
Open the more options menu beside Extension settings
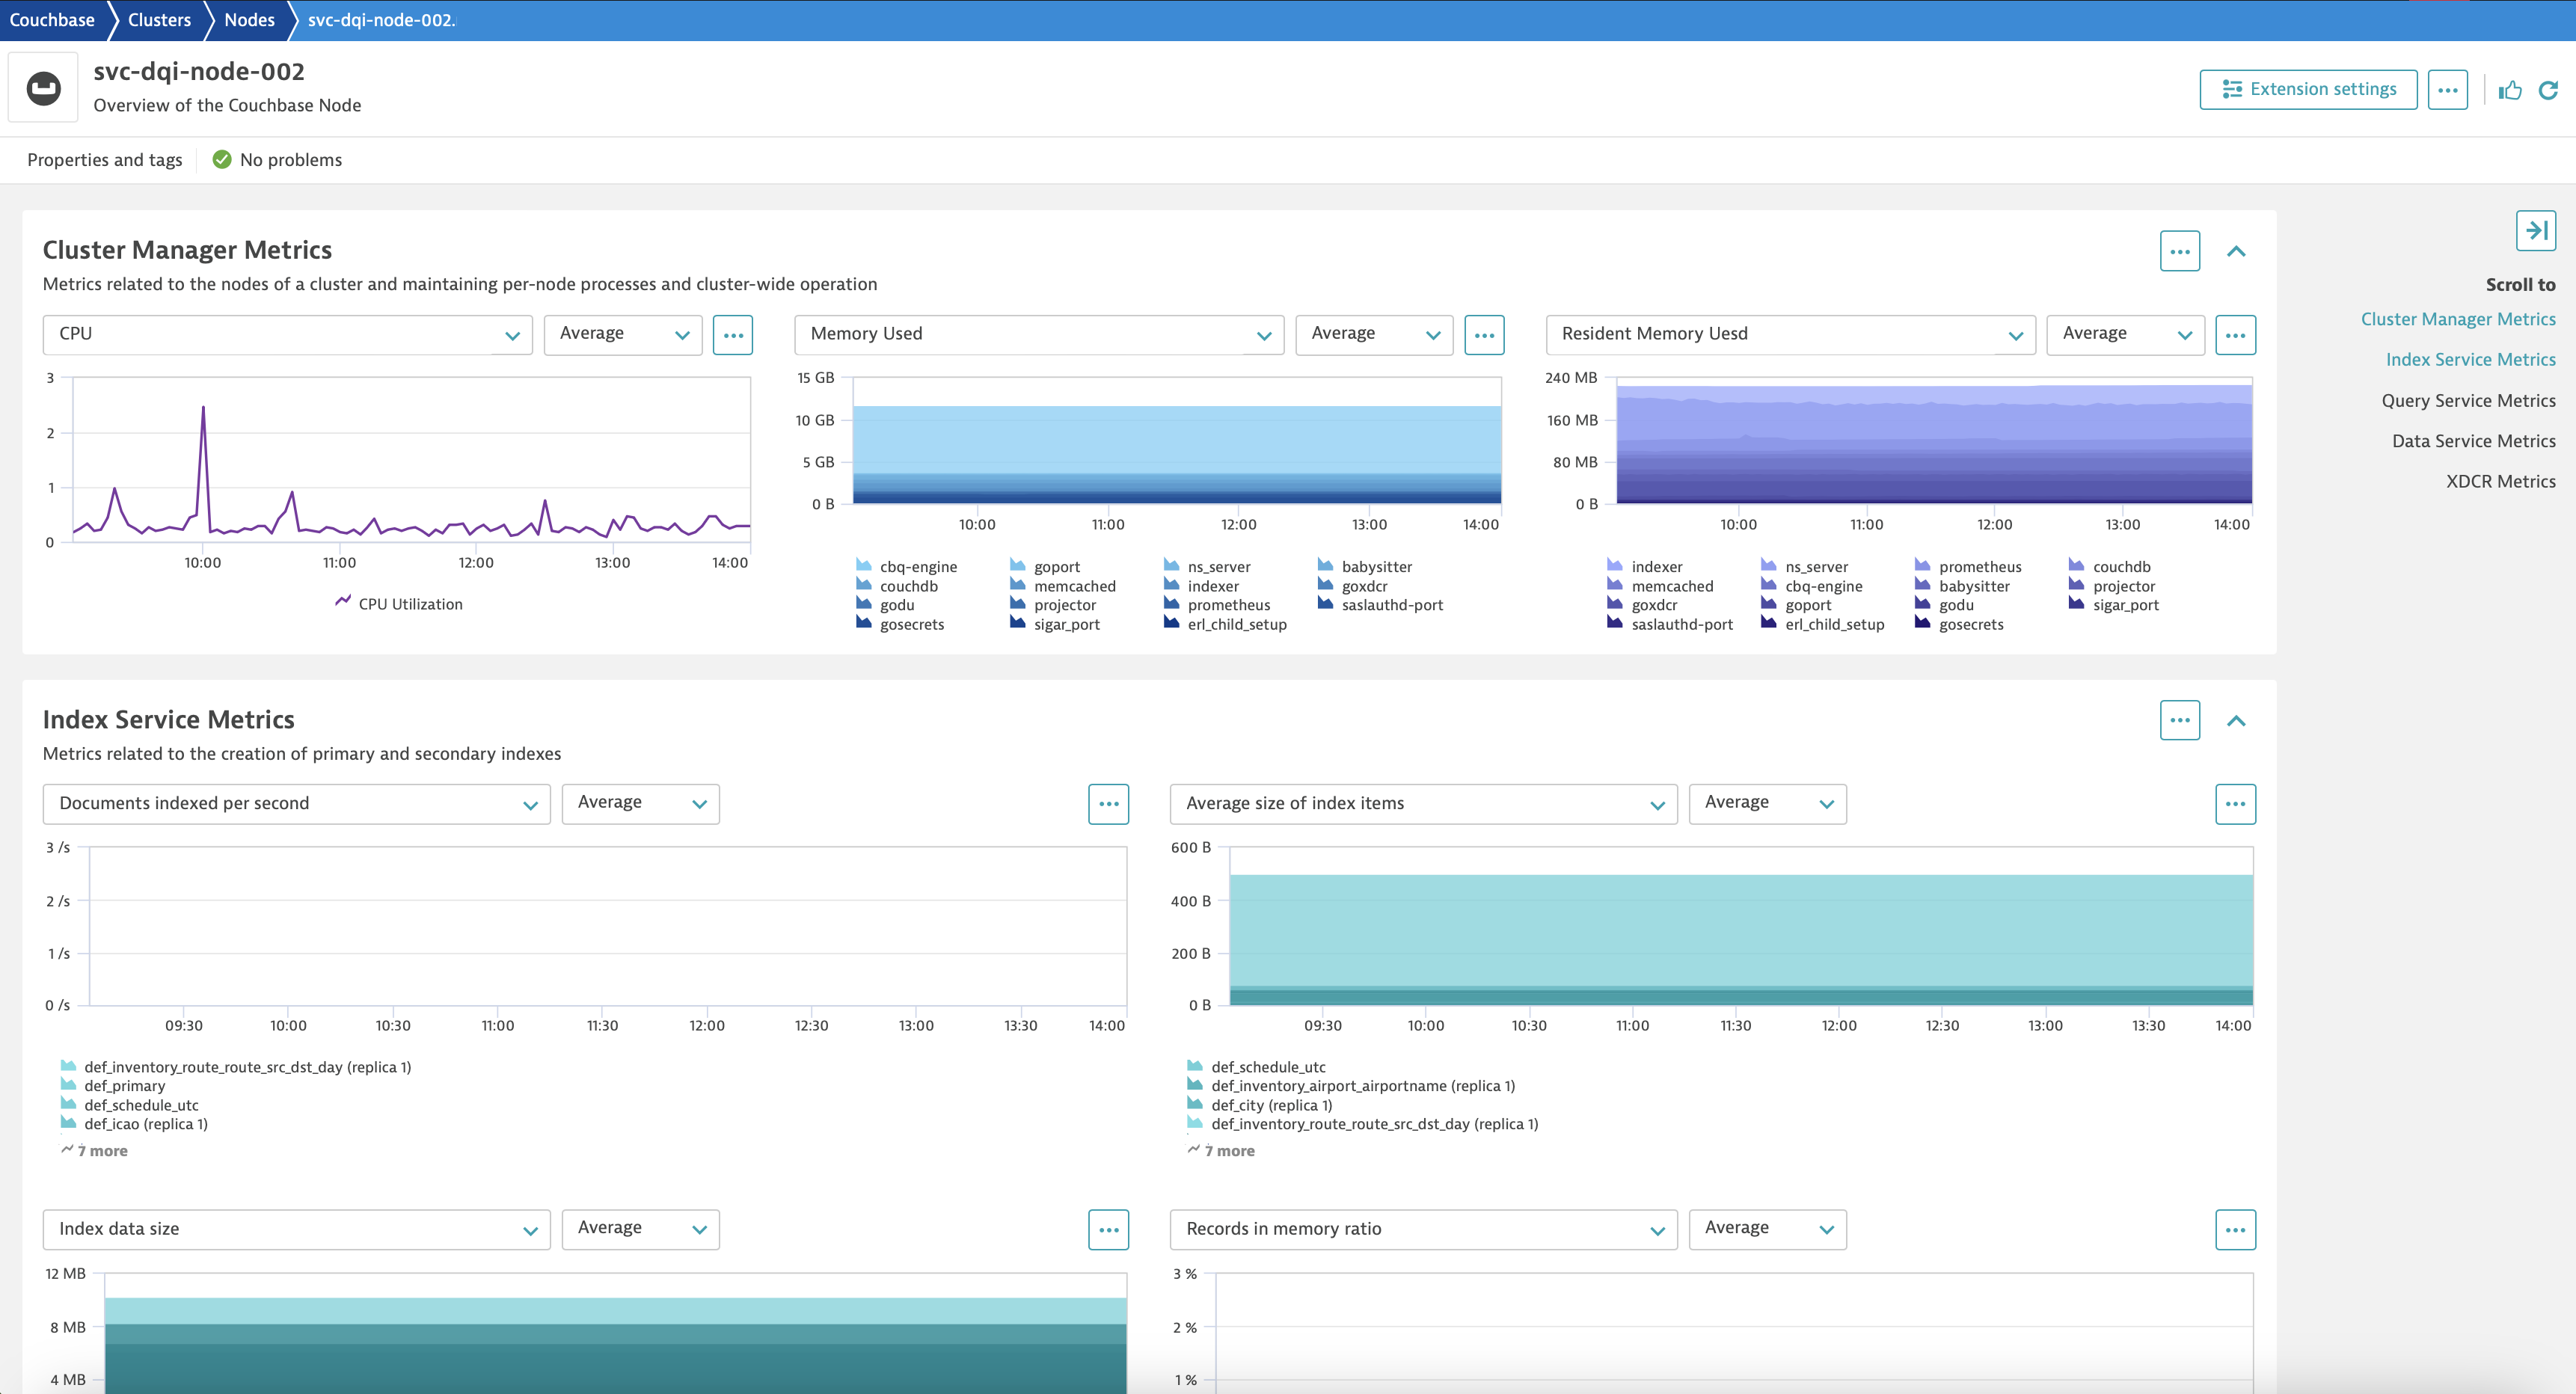pyautogui.click(x=2447, y=90)
